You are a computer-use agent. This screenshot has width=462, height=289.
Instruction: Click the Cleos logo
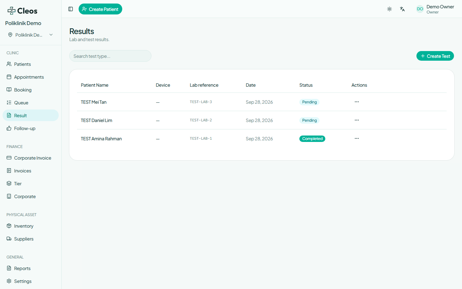pos(22,11)
